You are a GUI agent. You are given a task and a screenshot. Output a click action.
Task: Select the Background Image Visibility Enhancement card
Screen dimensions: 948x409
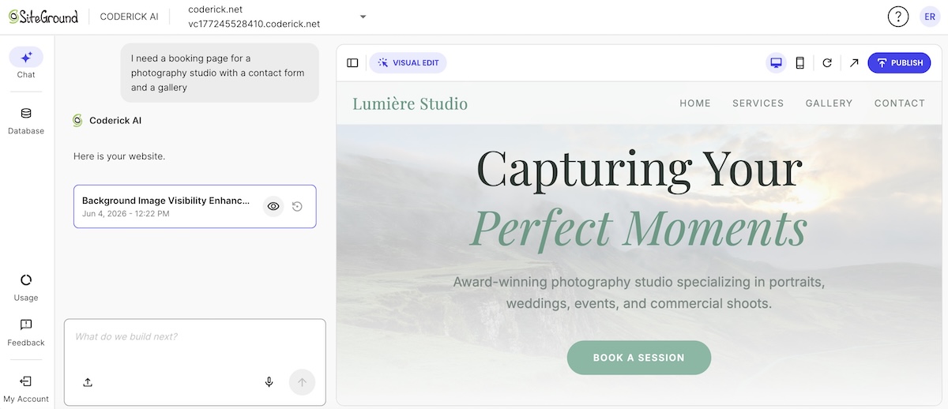point(195,206)
